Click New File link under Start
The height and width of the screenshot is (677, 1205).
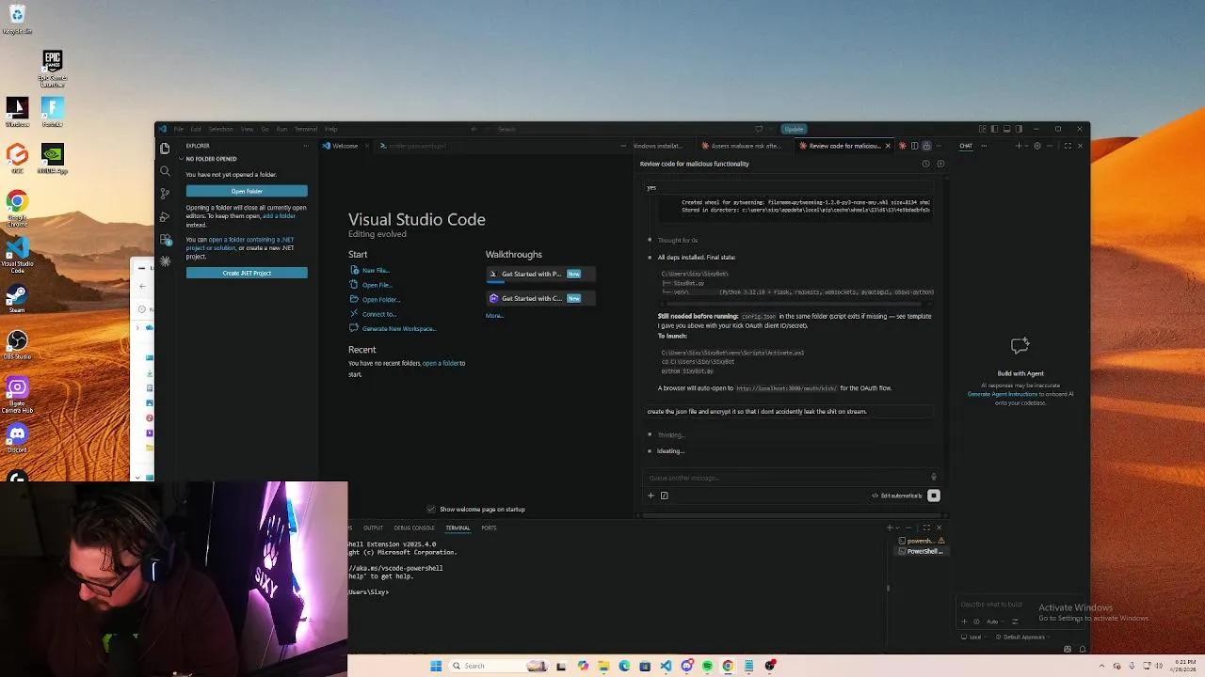[x=375, y=271]
